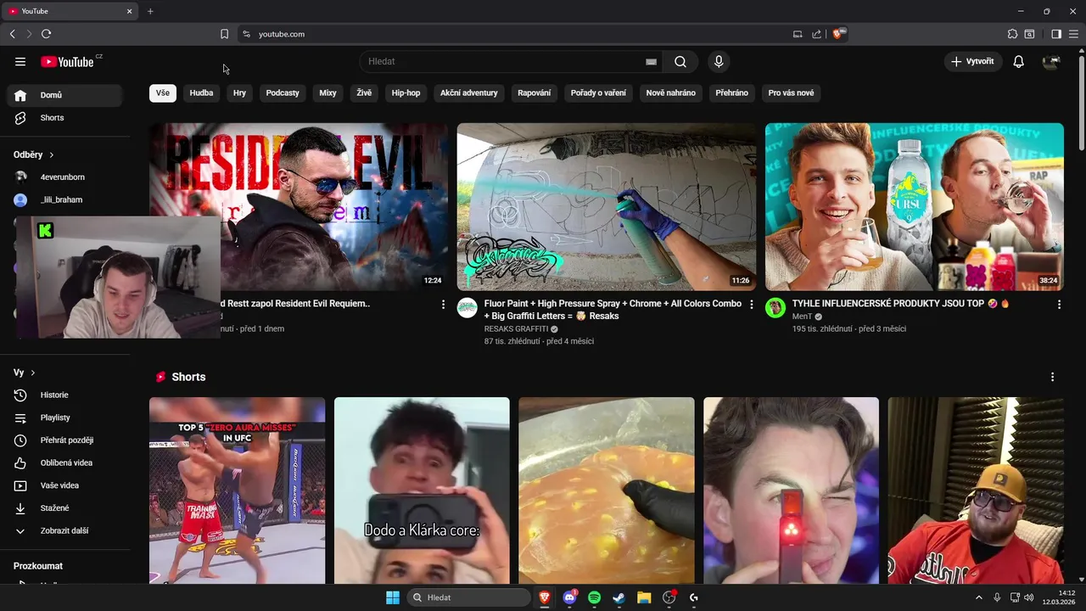Click the browser address bar URL
This screenshot has height=611, width=1086.
[282, 34]
